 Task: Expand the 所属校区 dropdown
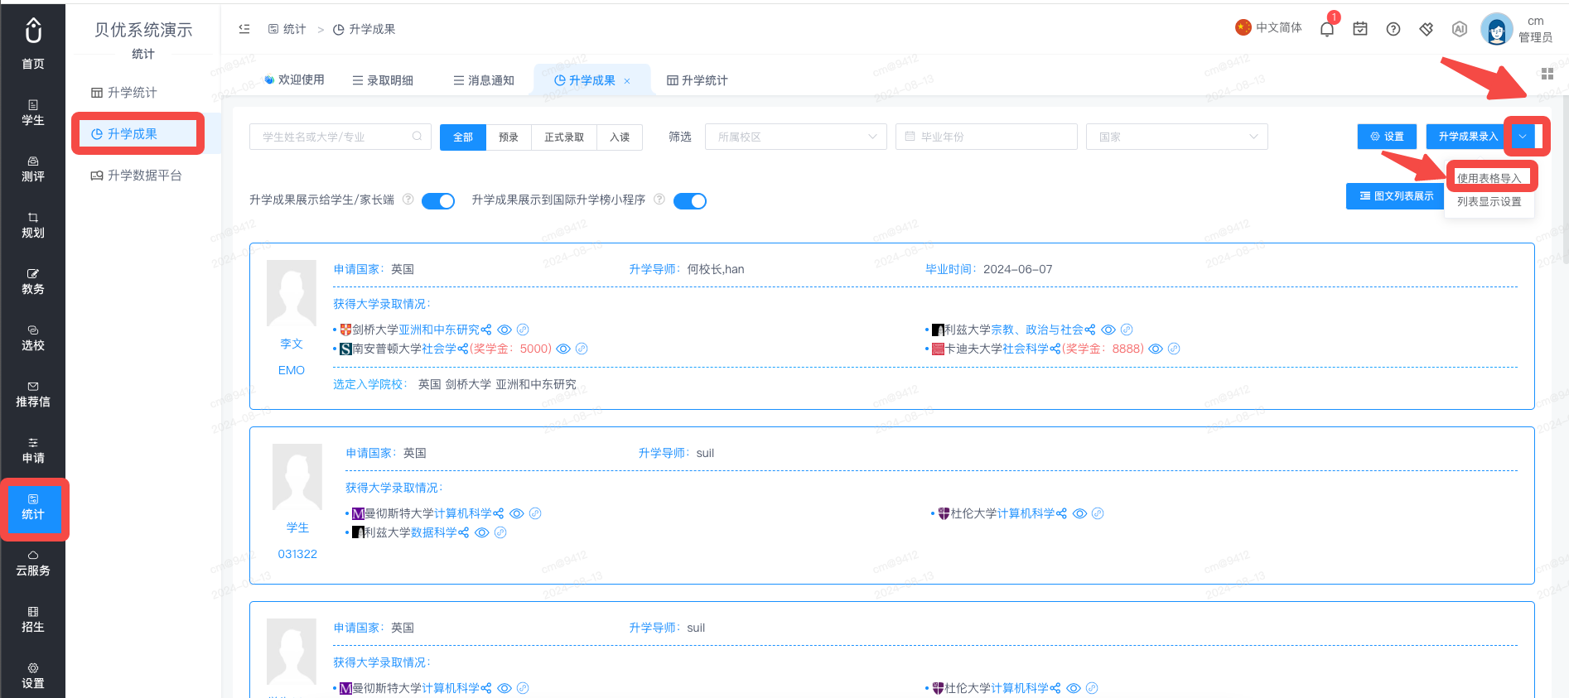pos(795,137)
